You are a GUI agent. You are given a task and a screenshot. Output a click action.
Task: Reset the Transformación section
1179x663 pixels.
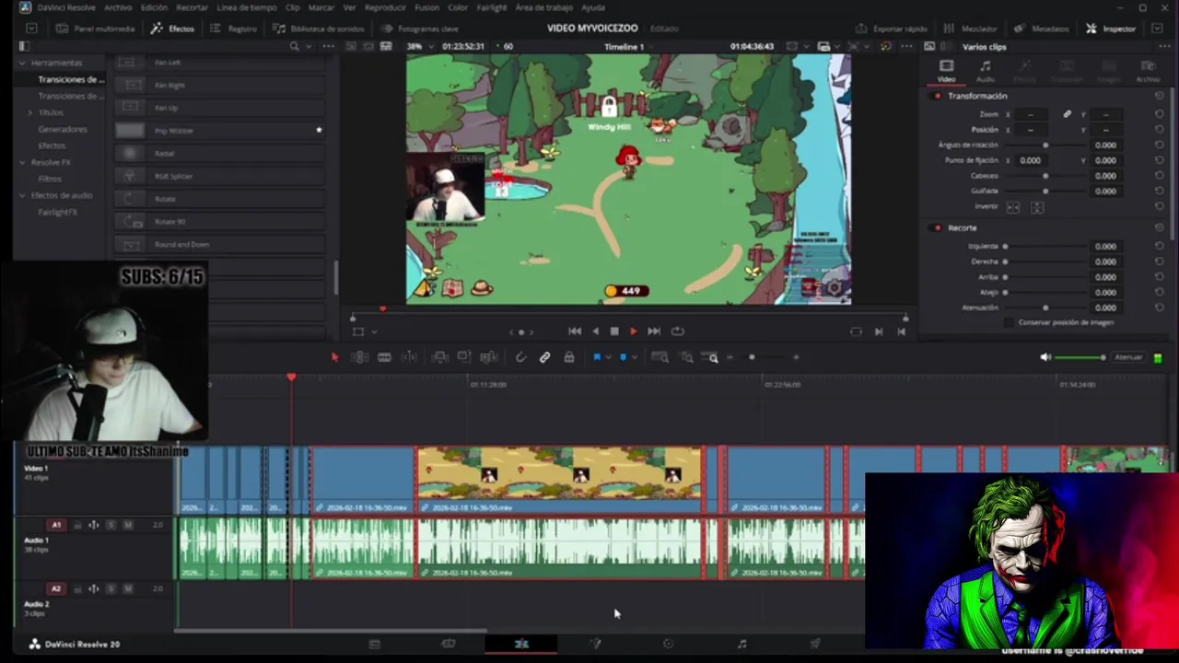coord(1159,96)
